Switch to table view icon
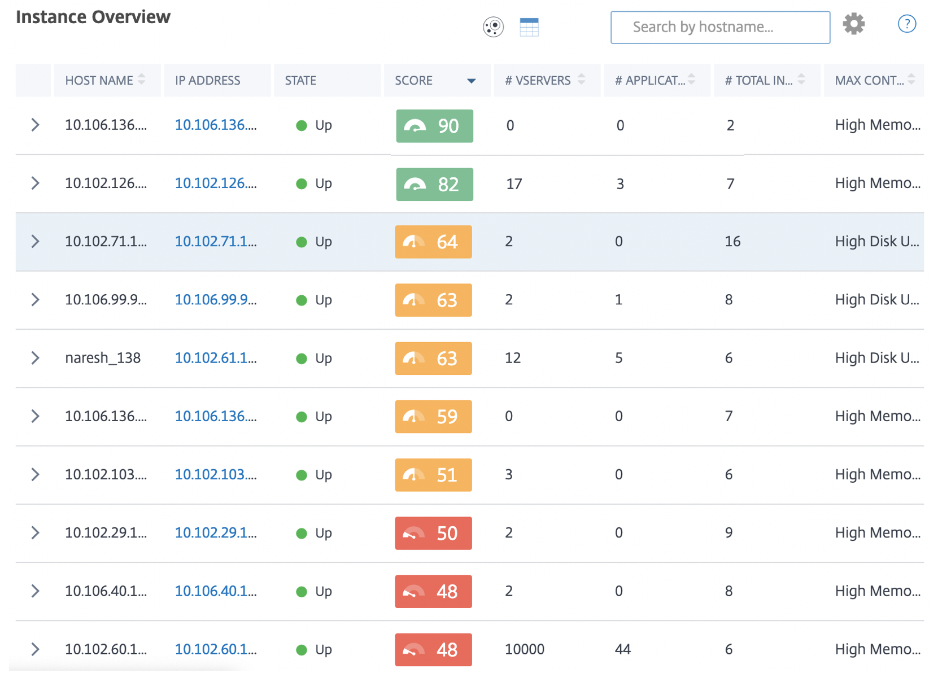 click(529, 27)
